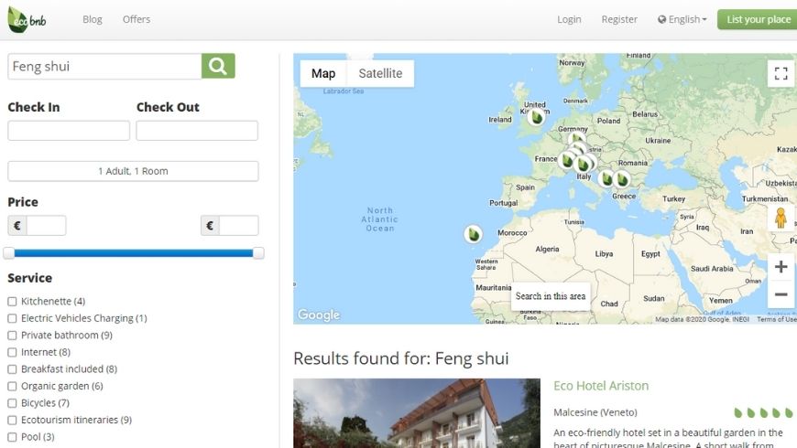
Task: Click the globe icon beside English
Action: (661, 19)
